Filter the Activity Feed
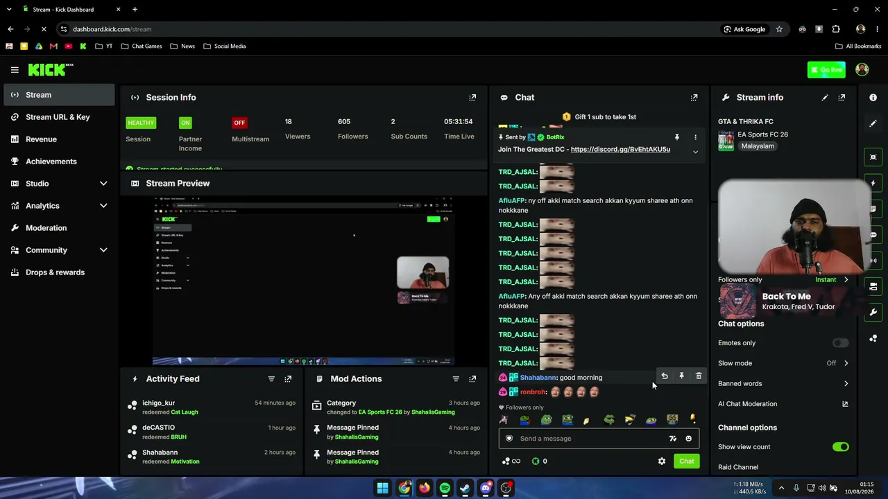The image size is (888, 499). click(271, 379)
